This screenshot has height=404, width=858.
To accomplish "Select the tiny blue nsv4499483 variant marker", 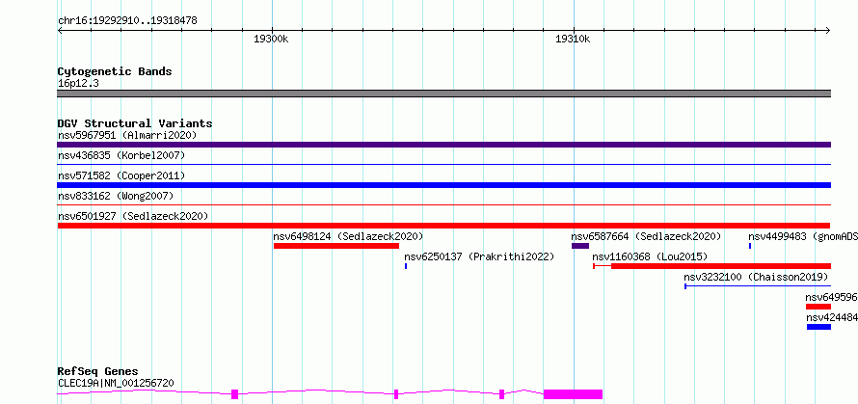I will [x=750, y=246].
